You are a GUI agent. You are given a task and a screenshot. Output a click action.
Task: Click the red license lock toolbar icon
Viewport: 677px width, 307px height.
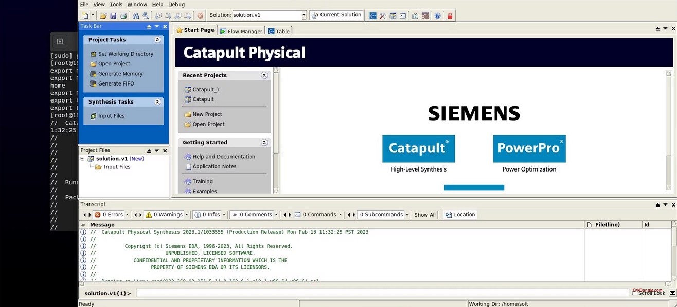pyautogui.click(x=449, y=15)
